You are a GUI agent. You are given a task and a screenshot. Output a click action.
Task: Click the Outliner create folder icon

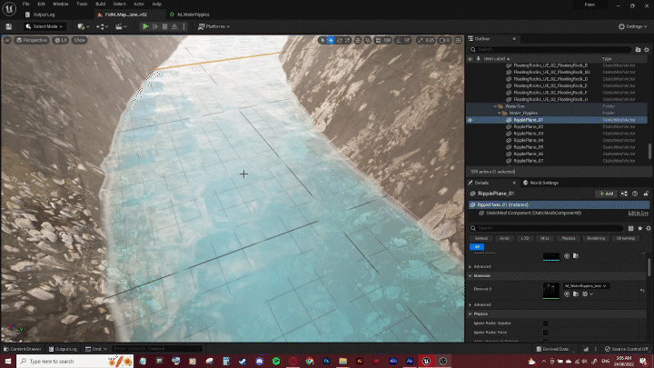pos(639,50)
